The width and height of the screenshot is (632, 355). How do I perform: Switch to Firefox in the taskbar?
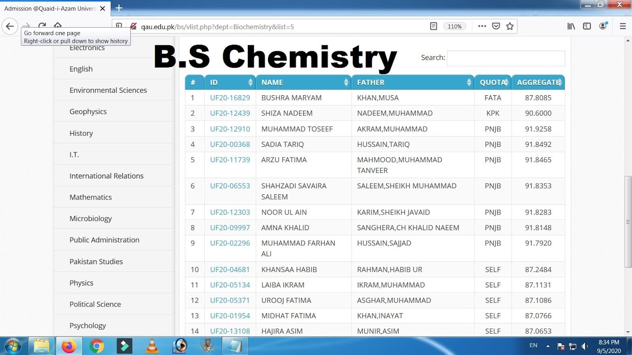(x=69, y=346)
